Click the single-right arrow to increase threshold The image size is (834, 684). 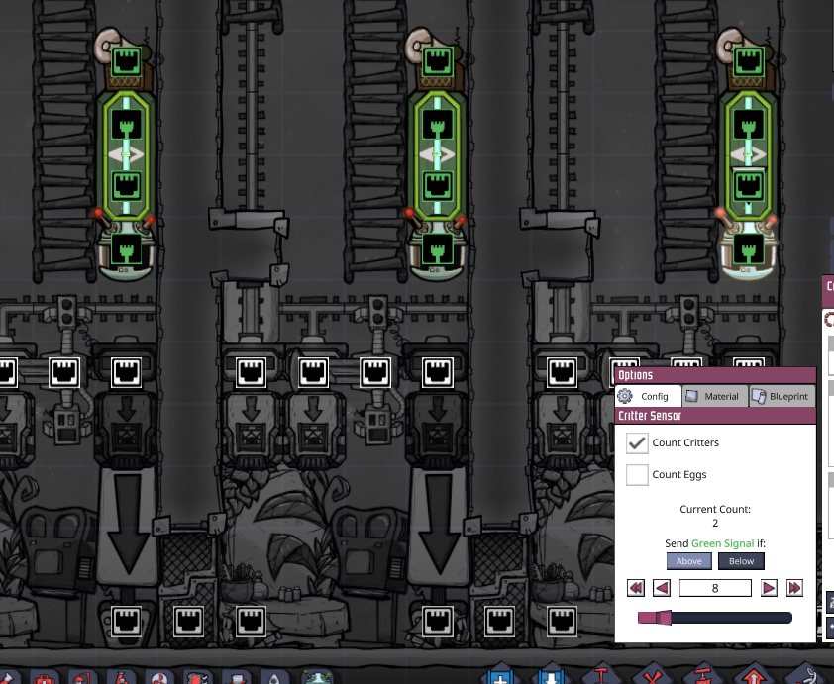(x=769, y=588)
